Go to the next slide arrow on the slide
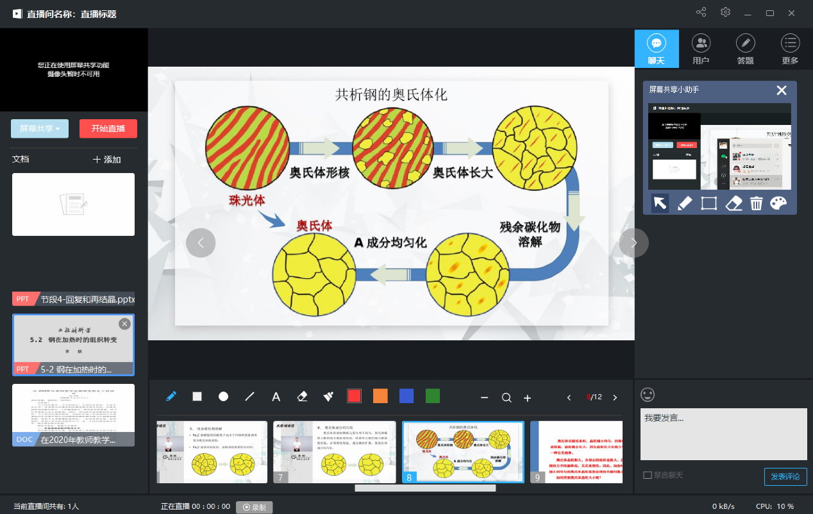The width and height of the screenshot is (813, 514). (633, 243)
